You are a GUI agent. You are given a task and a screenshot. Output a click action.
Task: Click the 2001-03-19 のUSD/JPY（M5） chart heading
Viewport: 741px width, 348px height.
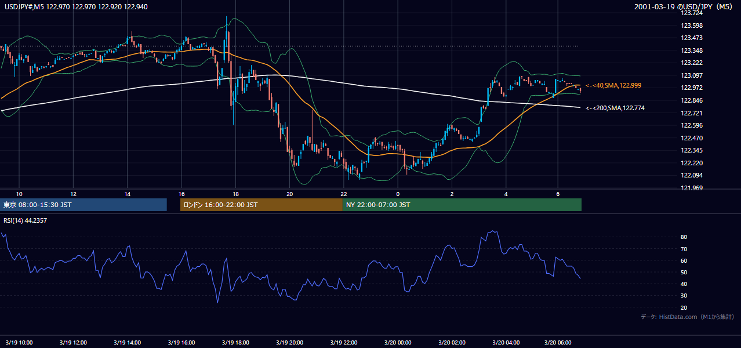click(685, 7)
